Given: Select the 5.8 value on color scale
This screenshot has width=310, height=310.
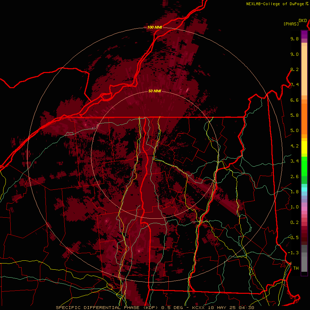Looking at the screenshot, I should (294, 115).
